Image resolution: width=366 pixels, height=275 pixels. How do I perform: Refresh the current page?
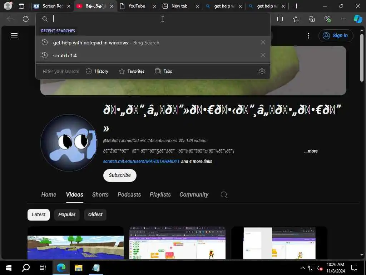(26, 19)
